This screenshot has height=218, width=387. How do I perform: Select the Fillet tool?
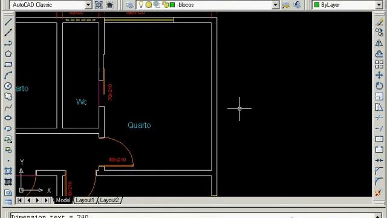379,182
